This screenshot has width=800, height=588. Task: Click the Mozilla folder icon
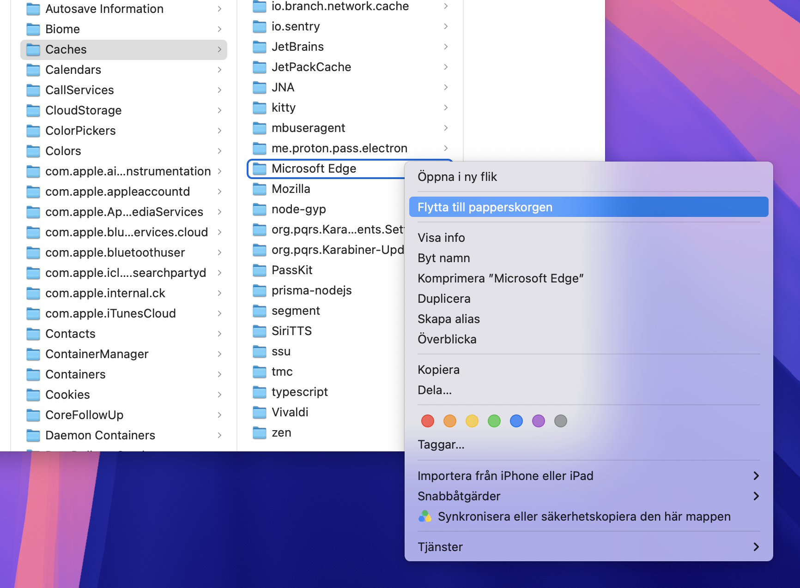click(x=260, y=189)
